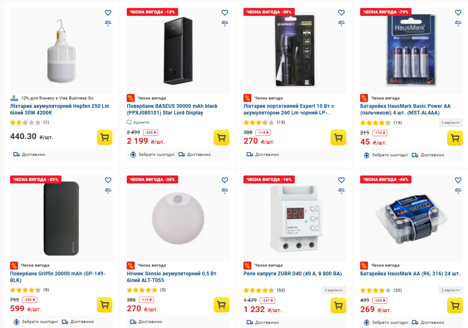Favorite the Expert portable flashlight

coord(341,13)
